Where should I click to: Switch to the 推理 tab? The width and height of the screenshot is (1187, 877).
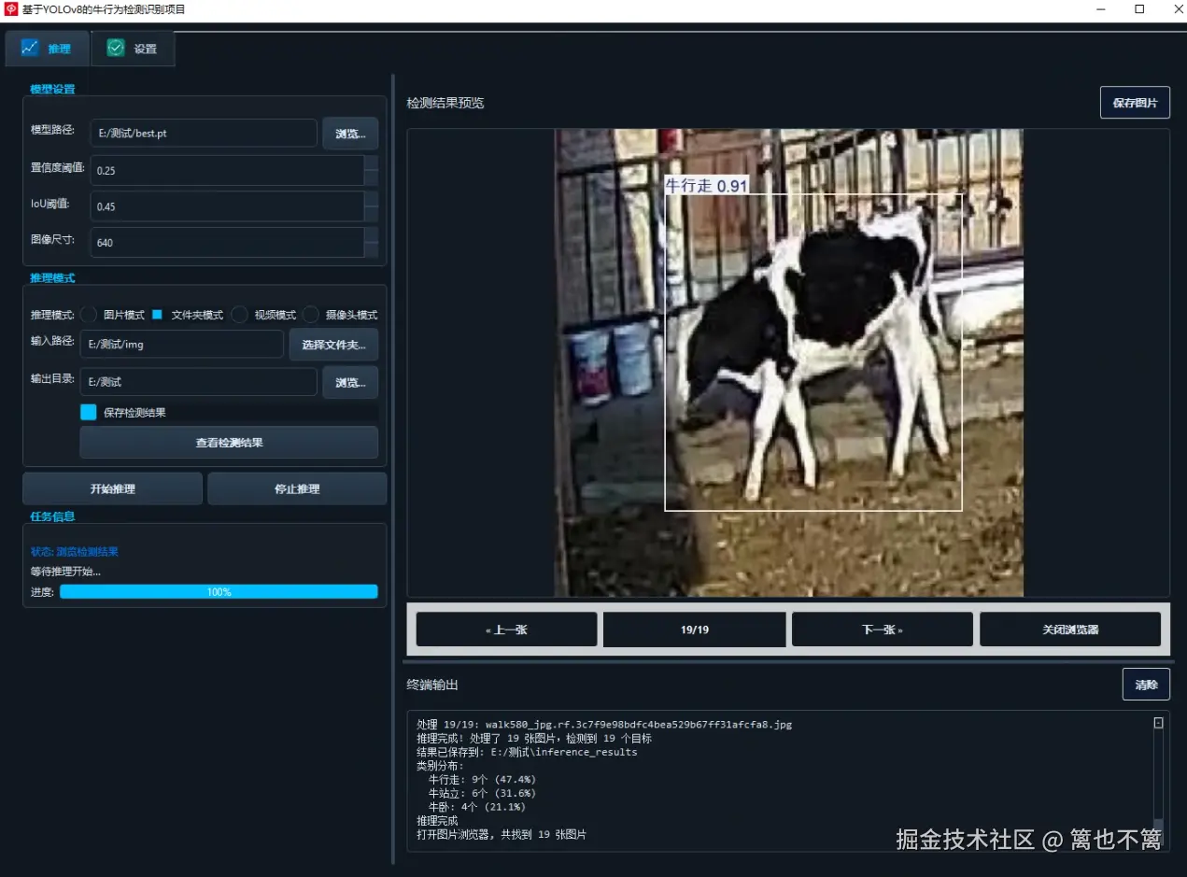[47, 49]
